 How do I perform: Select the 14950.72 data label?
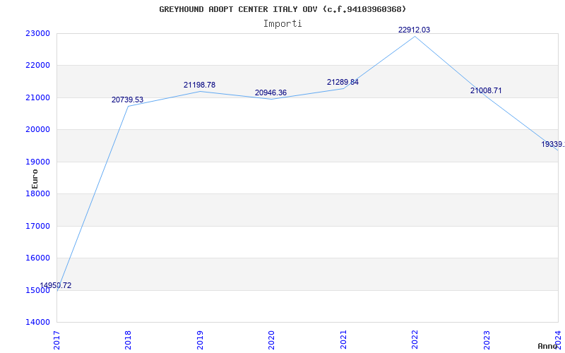pyautogui.click(x=56, y=286)
